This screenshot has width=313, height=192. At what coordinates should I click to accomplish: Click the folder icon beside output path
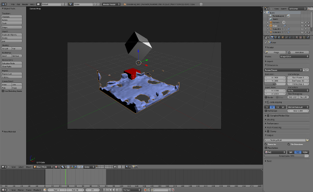coord(307,140)
